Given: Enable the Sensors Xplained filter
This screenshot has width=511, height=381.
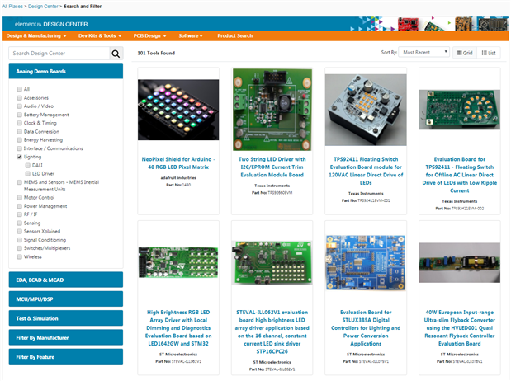Looking at the screenshot, I should pos(20,232).
